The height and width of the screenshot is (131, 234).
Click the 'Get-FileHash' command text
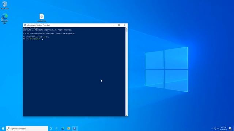[35, 39]
